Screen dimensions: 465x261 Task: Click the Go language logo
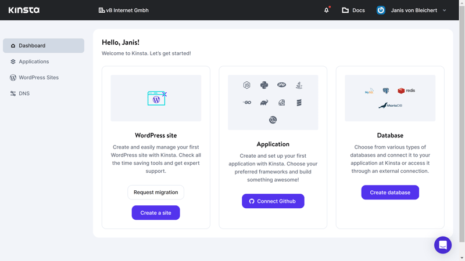246,103
